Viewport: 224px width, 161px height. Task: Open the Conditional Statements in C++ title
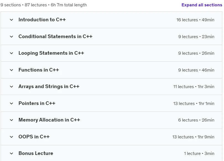[x=55, y=36]
